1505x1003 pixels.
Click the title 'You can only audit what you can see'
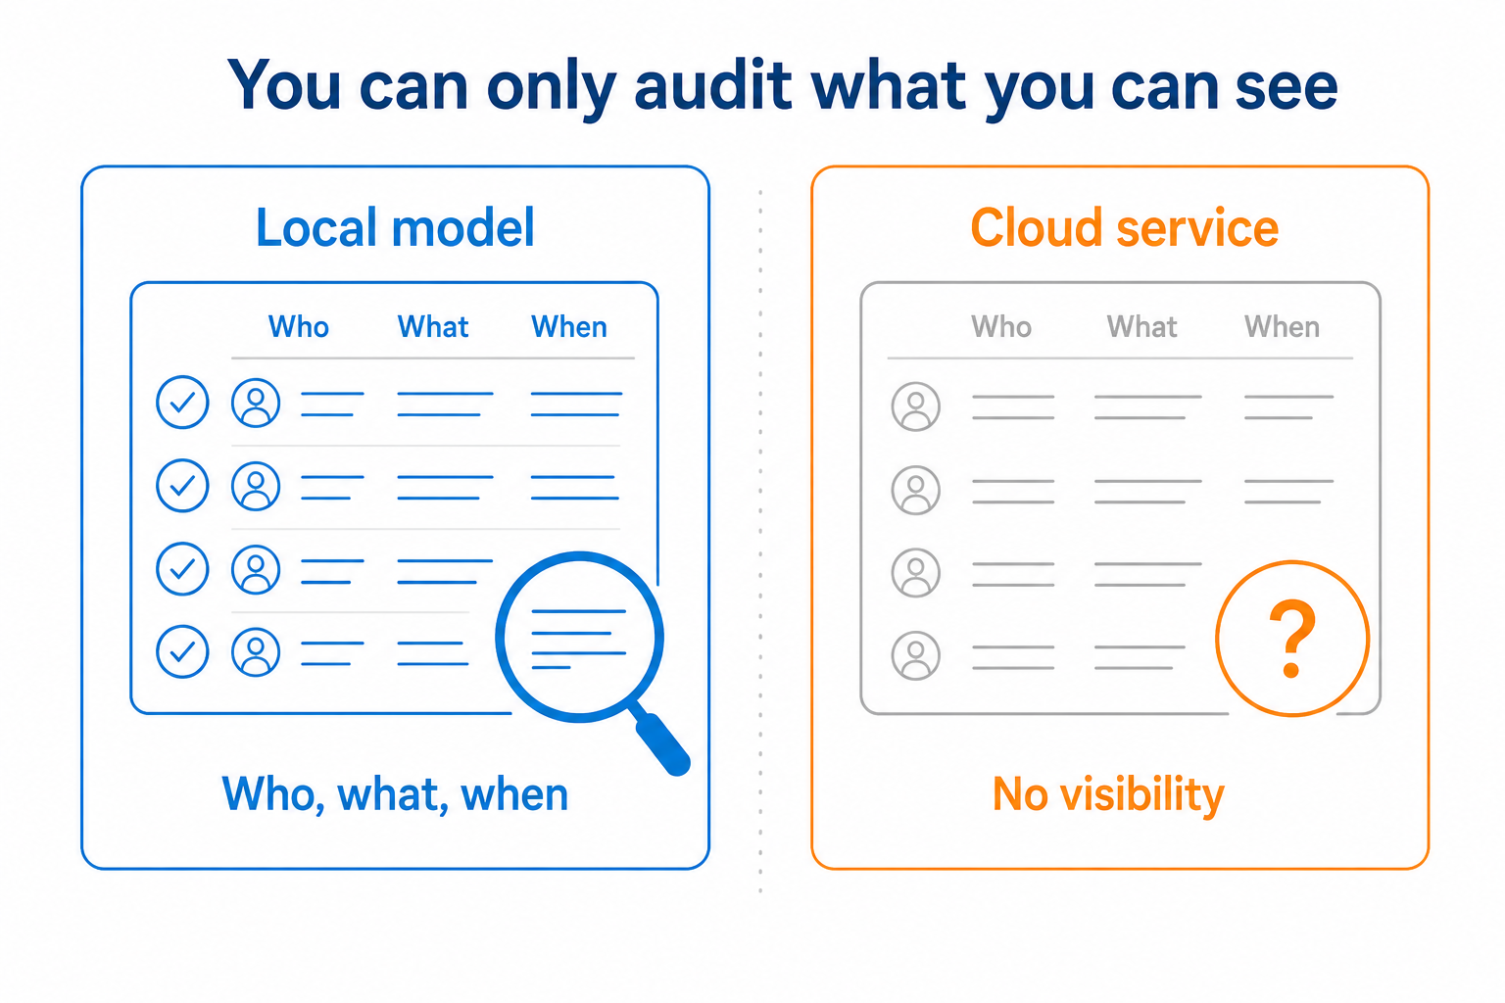point(783,87)
